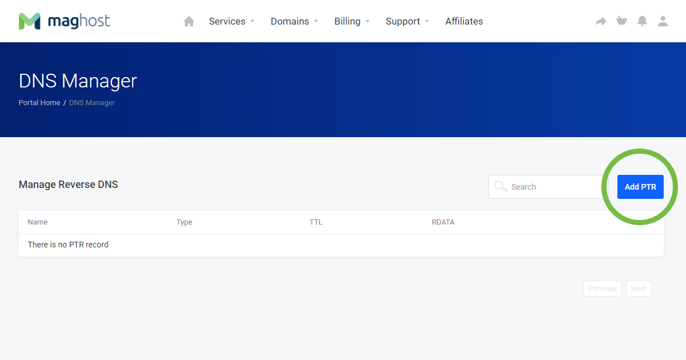Click the DNS Manager breadcrumb

[x=92, y=103]
